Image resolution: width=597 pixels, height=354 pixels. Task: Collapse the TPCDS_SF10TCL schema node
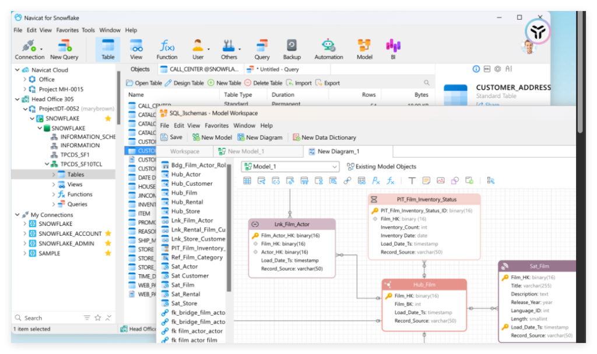[x=47, y=164]
